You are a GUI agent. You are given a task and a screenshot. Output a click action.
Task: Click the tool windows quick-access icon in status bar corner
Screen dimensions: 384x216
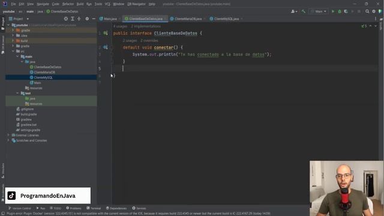3,214
